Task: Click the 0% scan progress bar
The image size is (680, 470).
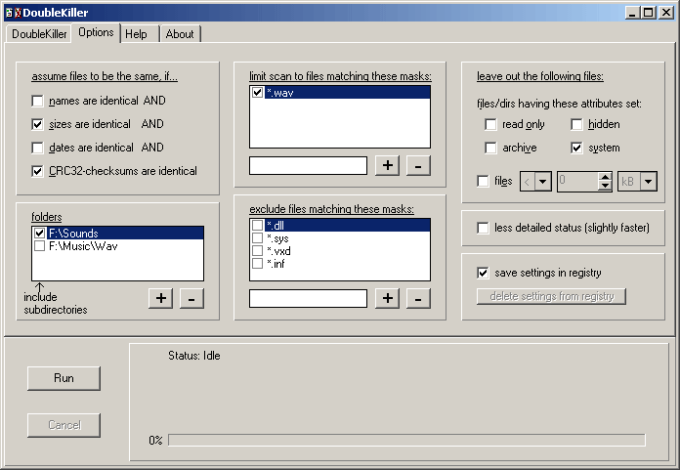Action: pos(406,440)
